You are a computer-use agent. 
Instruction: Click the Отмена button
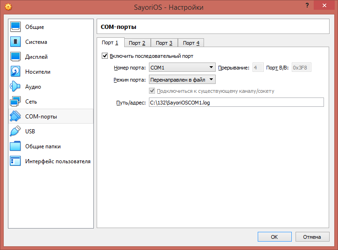[x=312, y=237]
